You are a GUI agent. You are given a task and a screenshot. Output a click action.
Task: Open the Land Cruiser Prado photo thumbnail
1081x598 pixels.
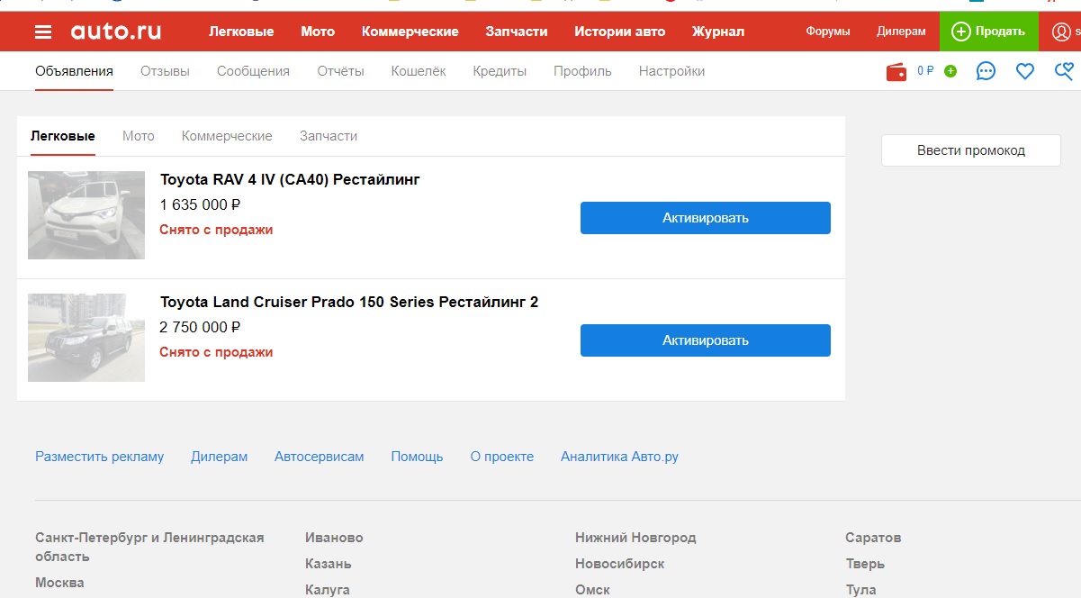[86, 338]
